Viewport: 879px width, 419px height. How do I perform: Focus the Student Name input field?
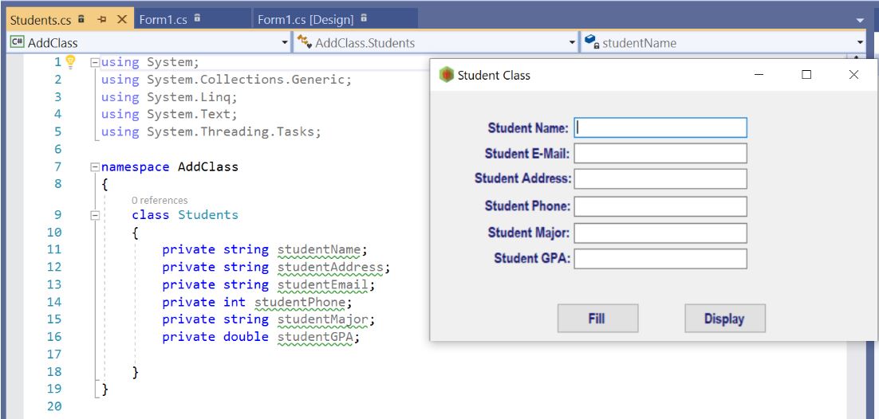[660, 127]
